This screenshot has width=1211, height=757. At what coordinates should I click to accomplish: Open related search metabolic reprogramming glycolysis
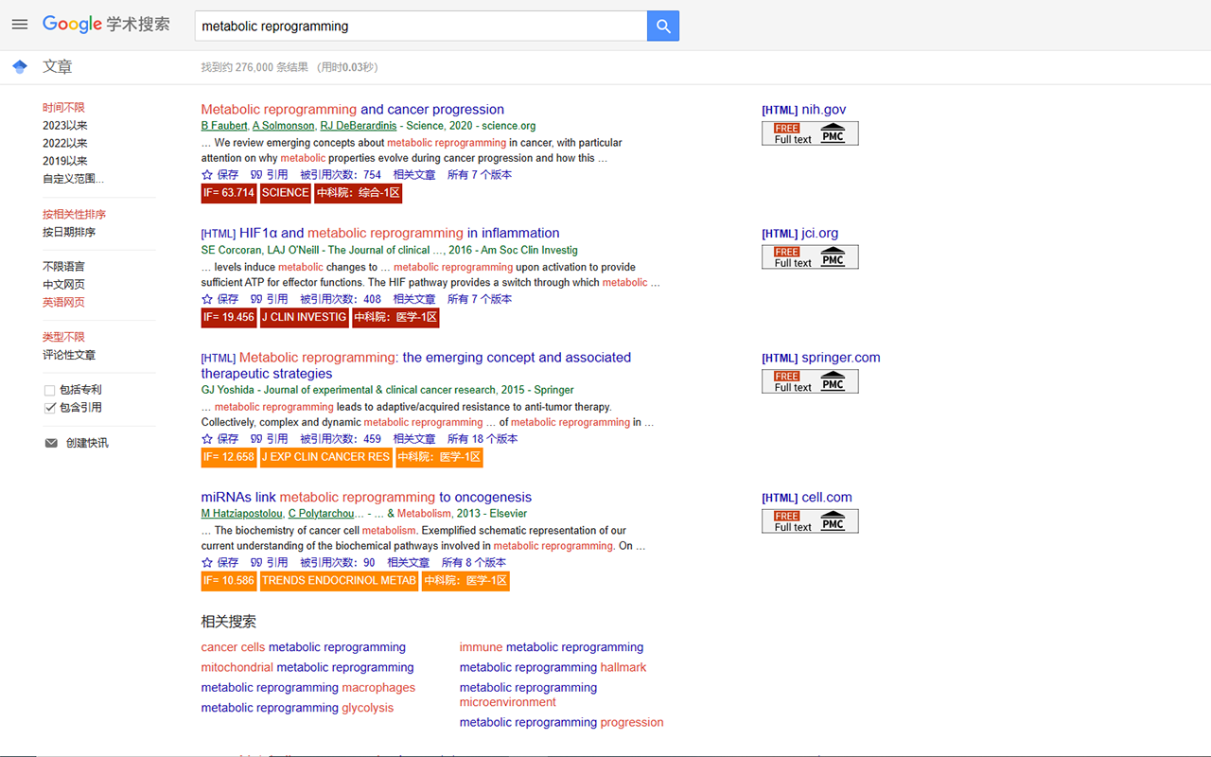pos(297,707)
